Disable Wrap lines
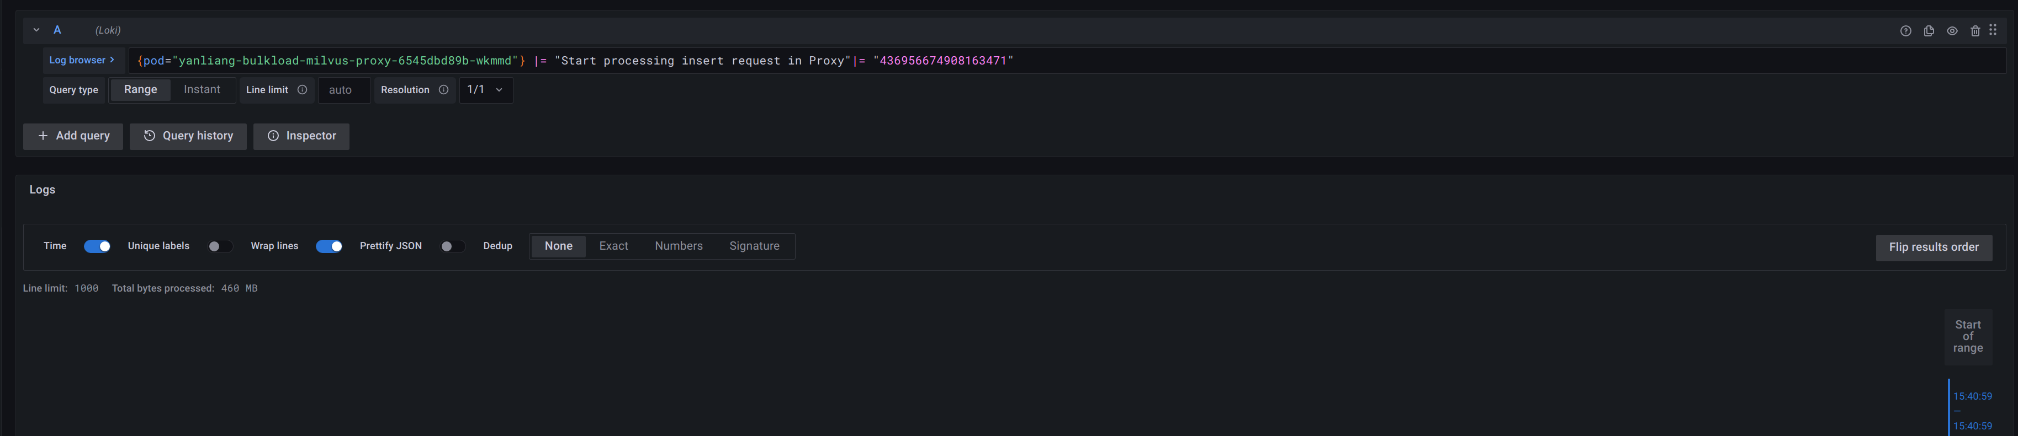This screenshot has width=2018, height=436. pyautogui.click(x=329, y=246)
